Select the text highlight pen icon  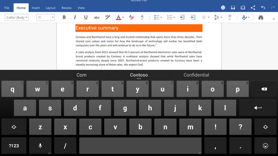tap(107, 17)
